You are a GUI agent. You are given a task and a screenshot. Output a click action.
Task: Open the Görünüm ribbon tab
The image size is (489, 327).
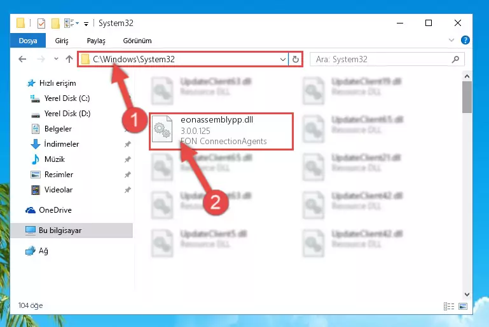(137, 41)
